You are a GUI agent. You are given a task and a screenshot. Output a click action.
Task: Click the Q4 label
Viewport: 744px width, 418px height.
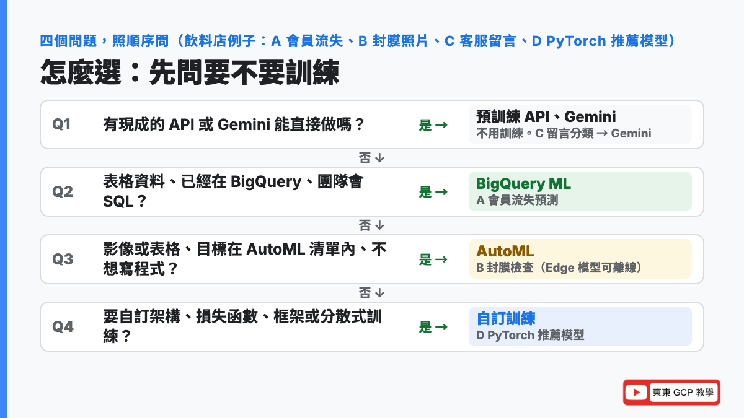63,327
